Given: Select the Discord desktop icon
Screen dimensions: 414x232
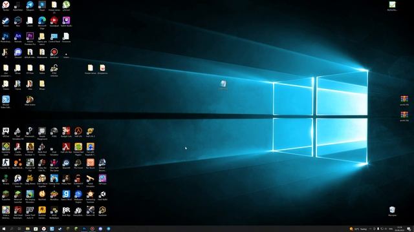Looking at the screenshot, I should (17, 52).
